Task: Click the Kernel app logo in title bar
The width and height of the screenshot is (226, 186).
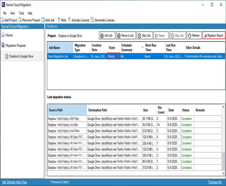Action: tap(3, 5)
